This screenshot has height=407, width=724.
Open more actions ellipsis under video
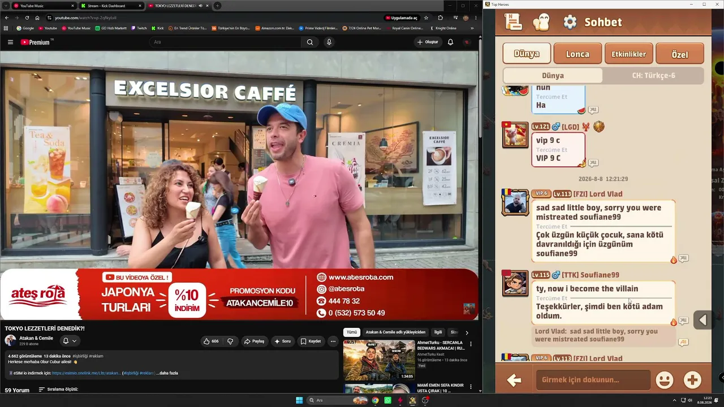point(333,341)
